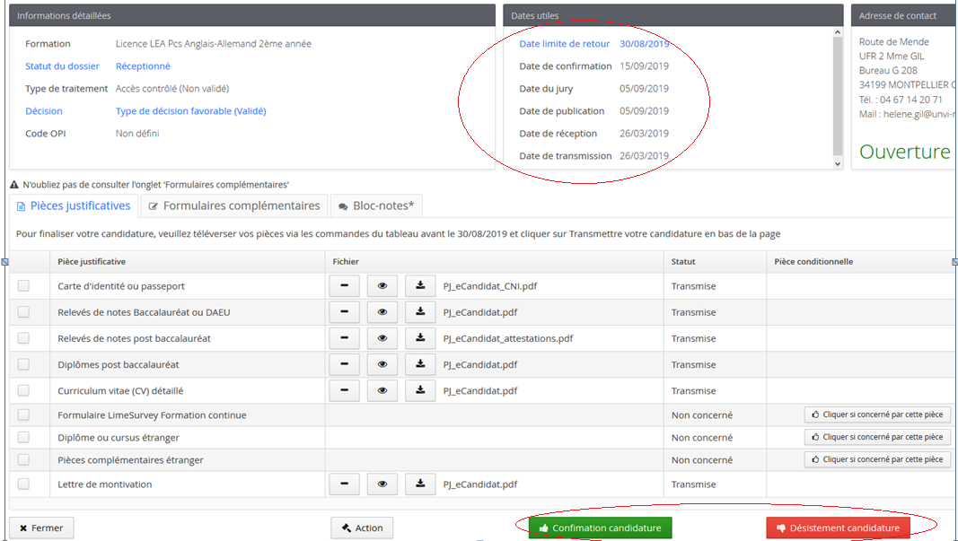Click the red Désistement candidature button
This screenshot has width=958, height=541.
tap(839, 528)
